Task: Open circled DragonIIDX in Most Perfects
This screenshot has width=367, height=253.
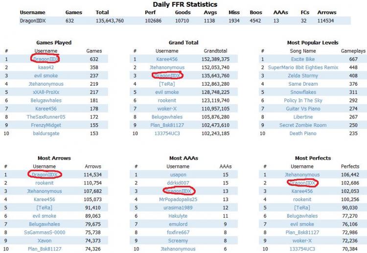Action: [302, 183]
